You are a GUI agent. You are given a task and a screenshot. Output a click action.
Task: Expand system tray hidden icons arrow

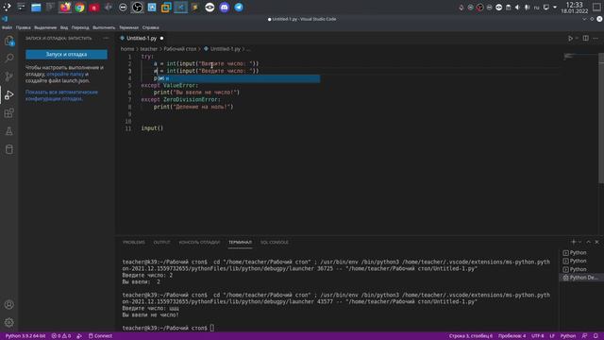point(555,8)
